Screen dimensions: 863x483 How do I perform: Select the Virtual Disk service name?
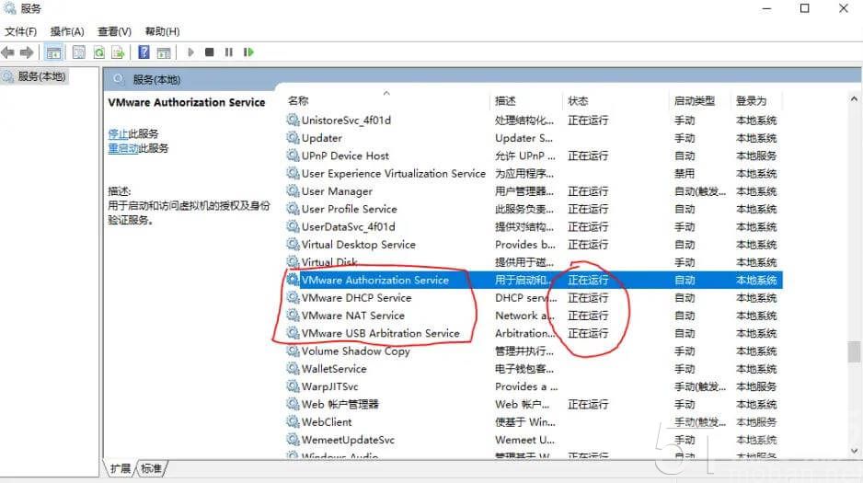pyautogui.click(x=329, y=262)
